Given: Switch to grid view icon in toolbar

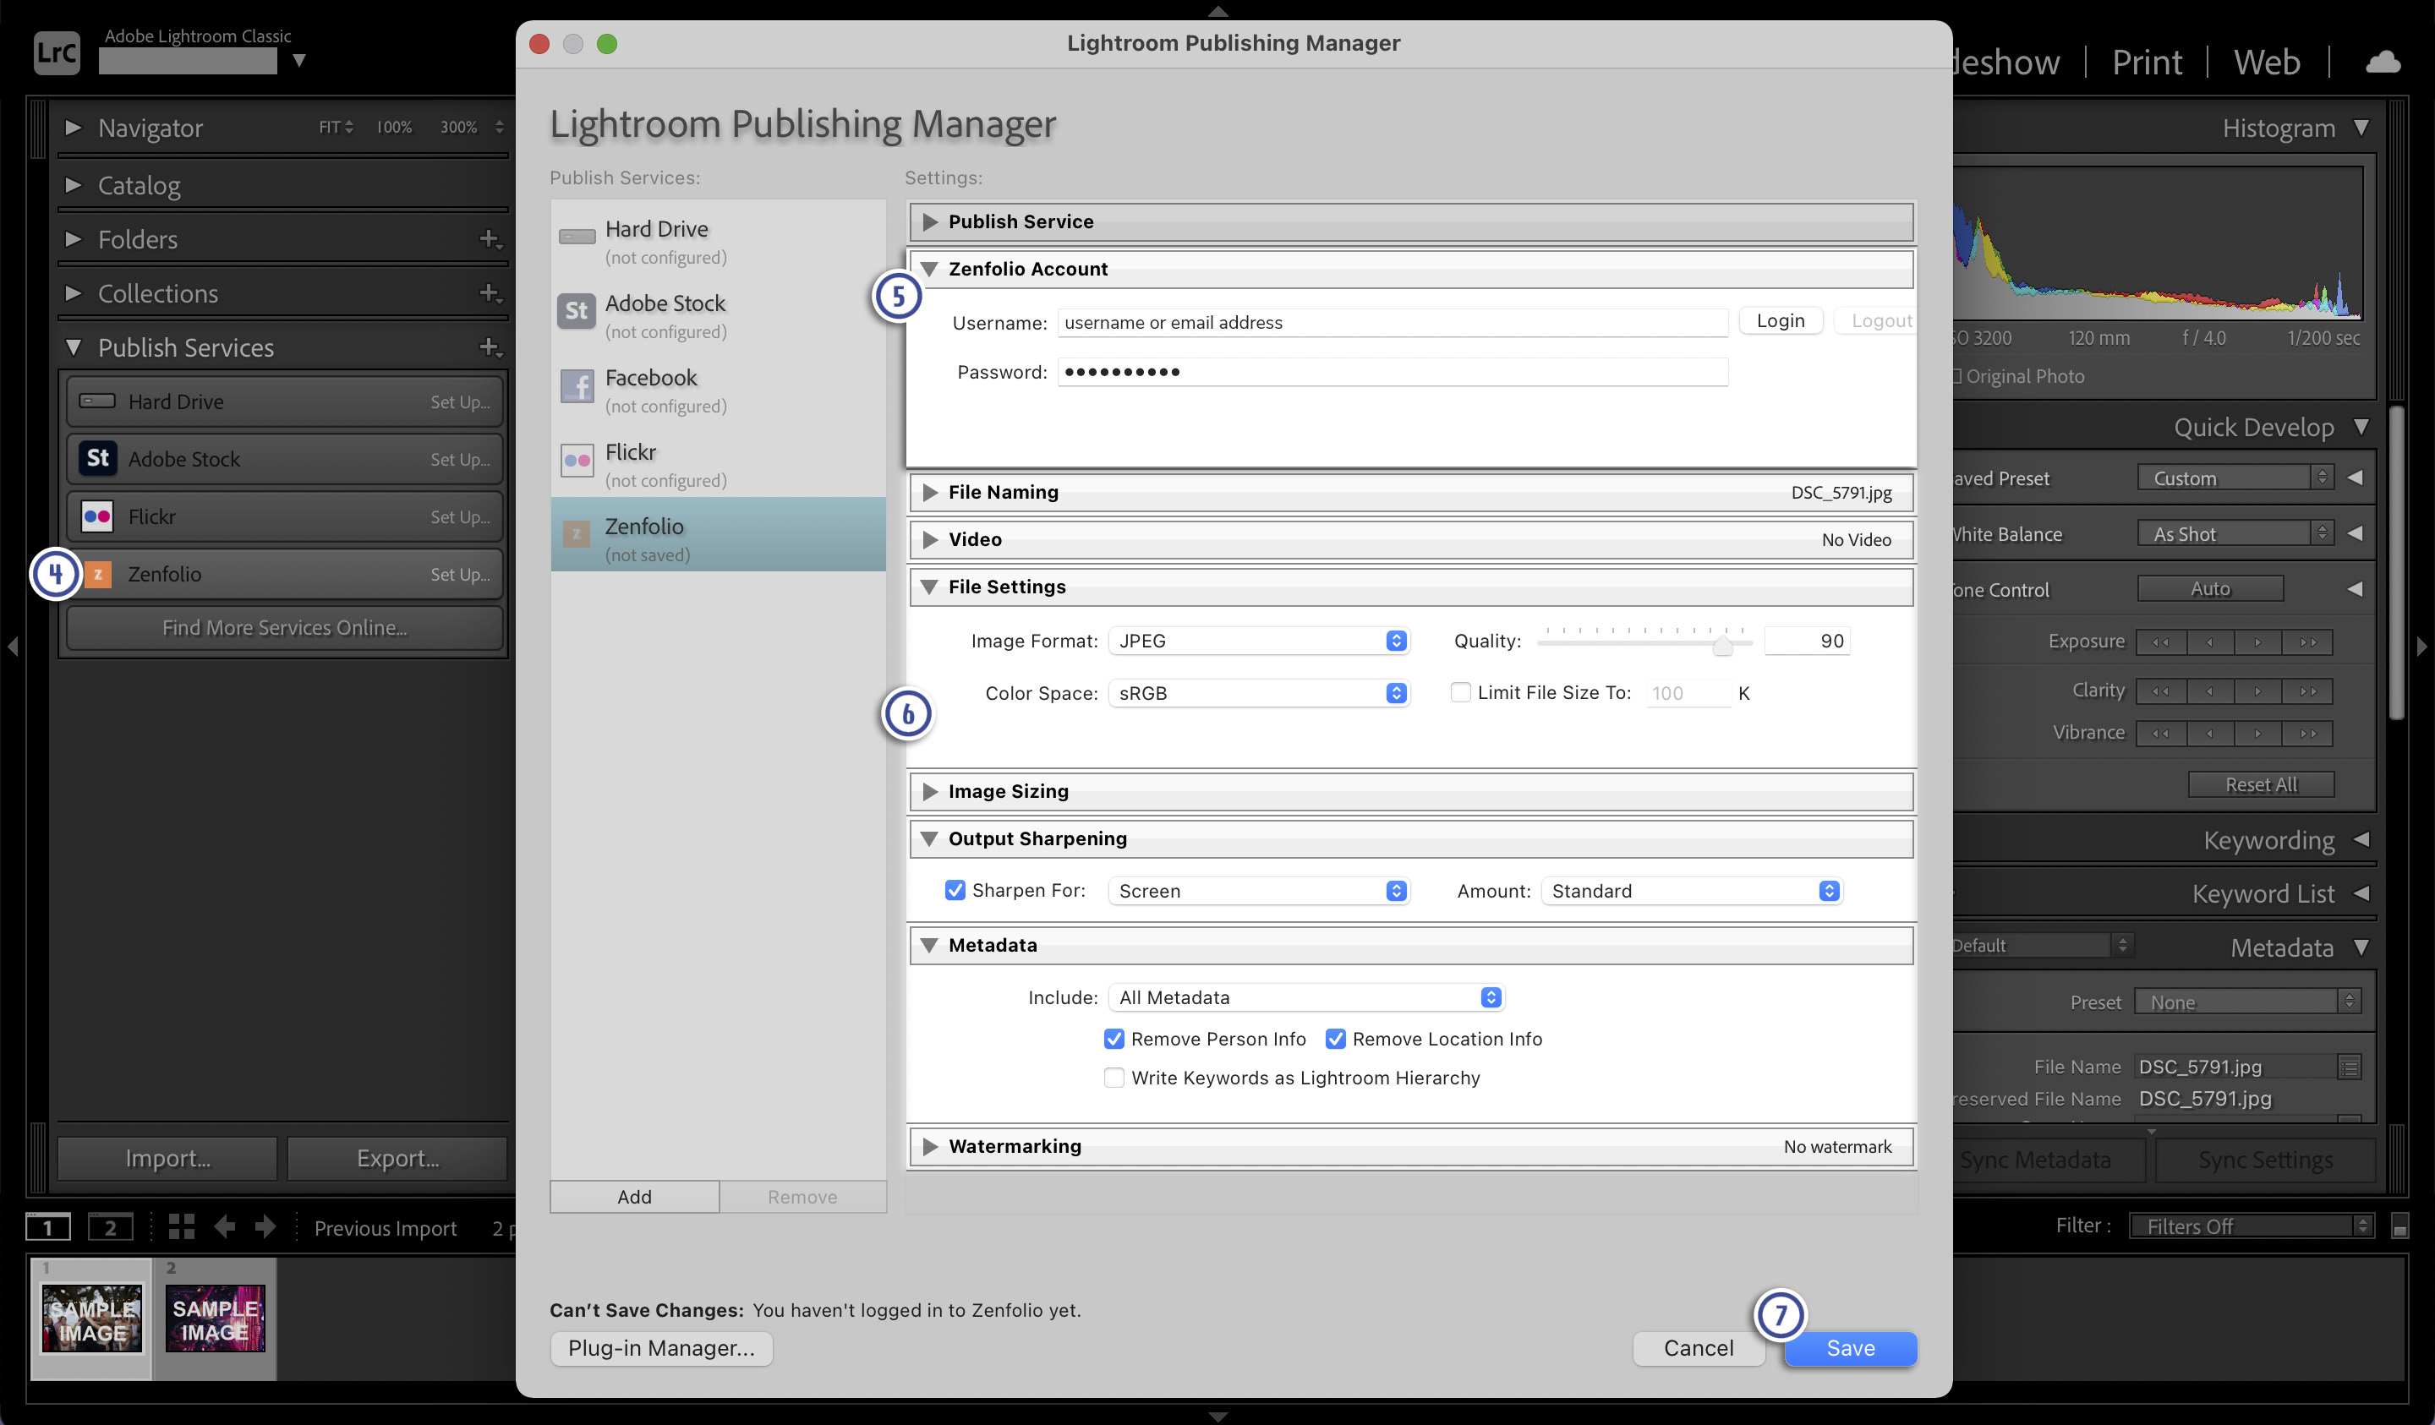Looking at the screenshot, I should click(x=182, y=1226).
